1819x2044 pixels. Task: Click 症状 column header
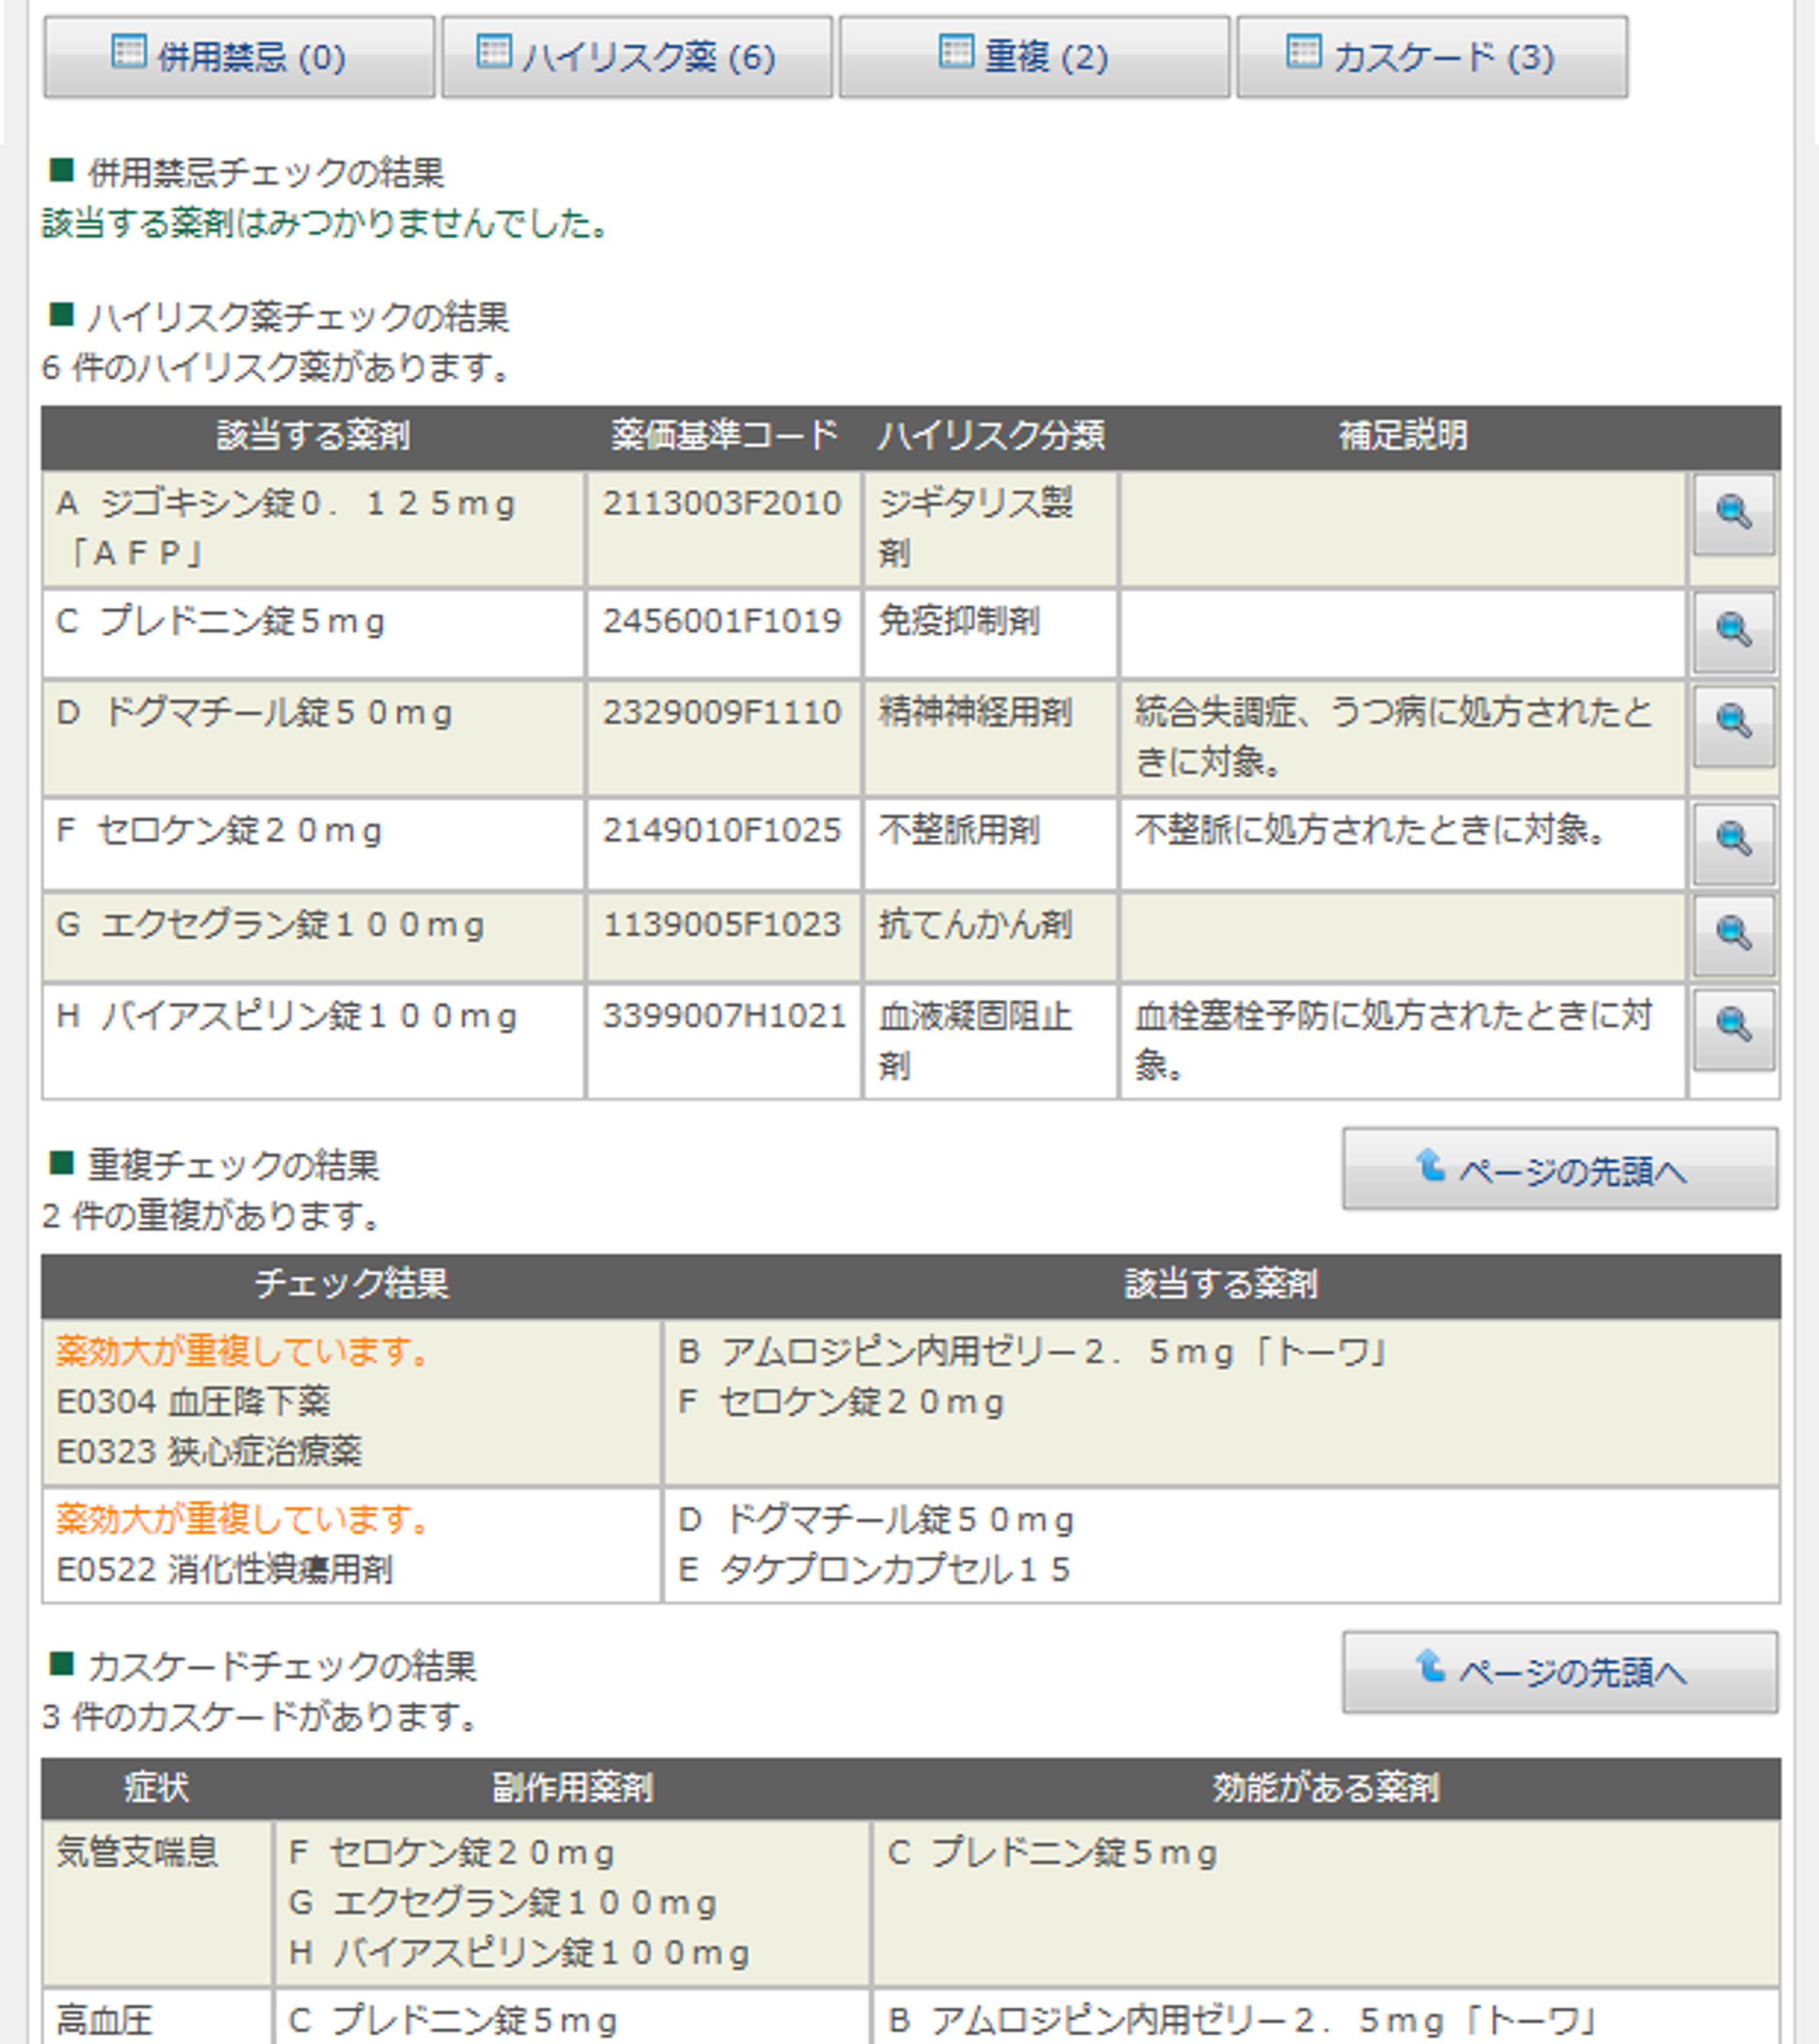click(x=156, y=1787)
